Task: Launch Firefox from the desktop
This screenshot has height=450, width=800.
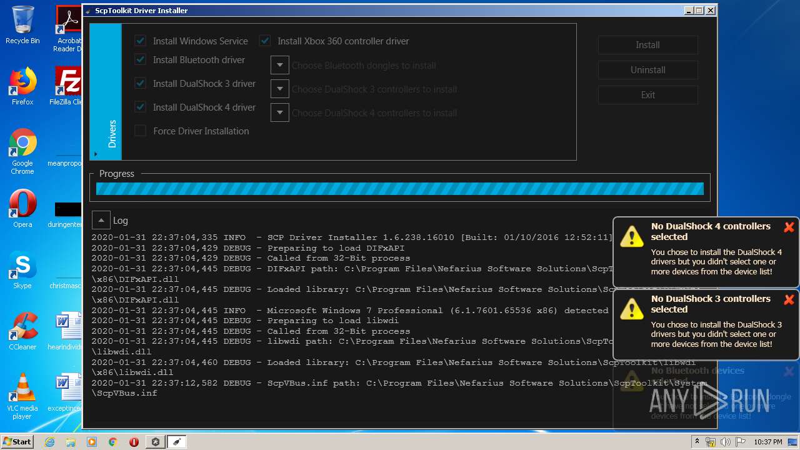Action: 22,86
